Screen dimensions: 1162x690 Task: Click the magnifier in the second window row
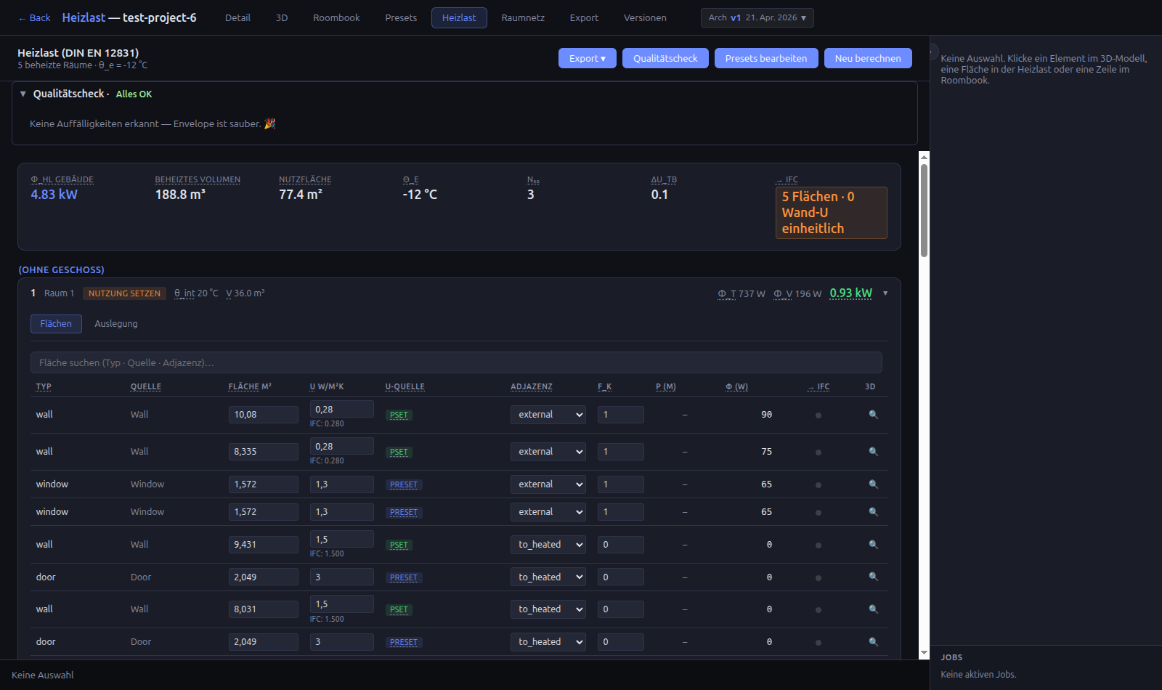click(x=874, y=512)
